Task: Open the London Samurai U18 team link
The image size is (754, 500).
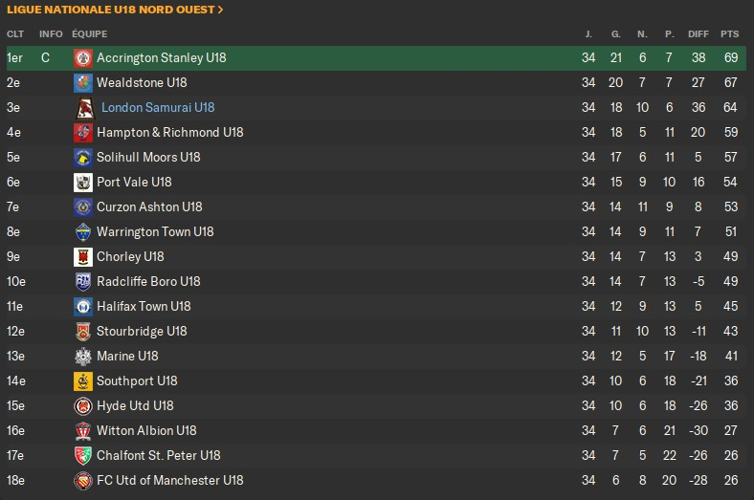Action: 158,108
